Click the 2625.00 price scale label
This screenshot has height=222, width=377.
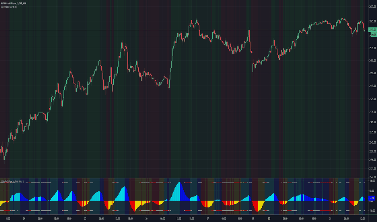(x=373, y=21)
